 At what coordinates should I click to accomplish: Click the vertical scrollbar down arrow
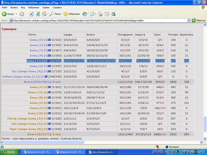tap(205, 139)
